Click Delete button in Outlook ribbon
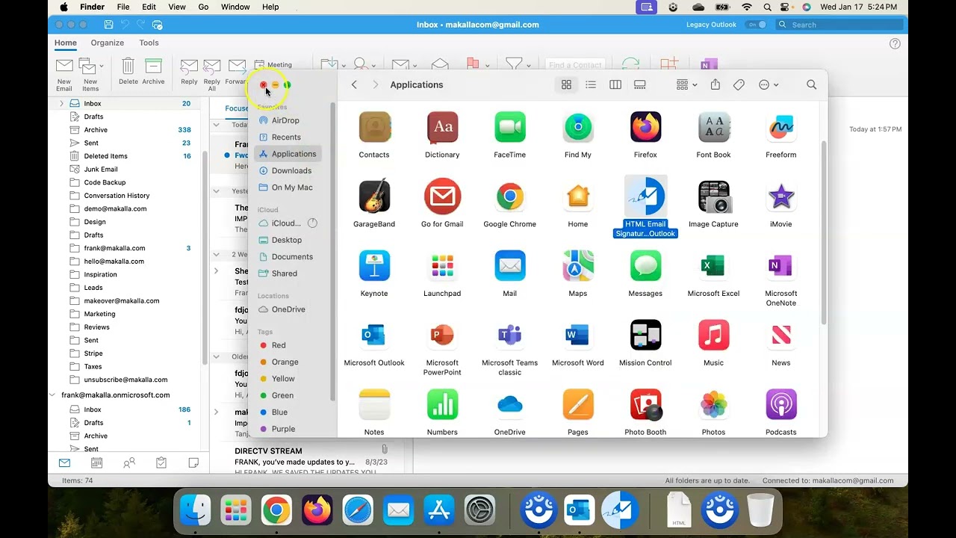This screenshot has height=538, width=956. 128,72
